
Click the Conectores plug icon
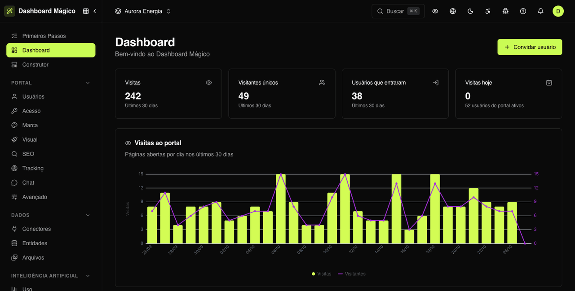coord(14,229)
